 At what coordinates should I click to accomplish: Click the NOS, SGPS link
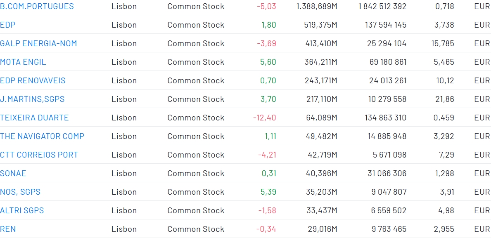pos(20,192)
